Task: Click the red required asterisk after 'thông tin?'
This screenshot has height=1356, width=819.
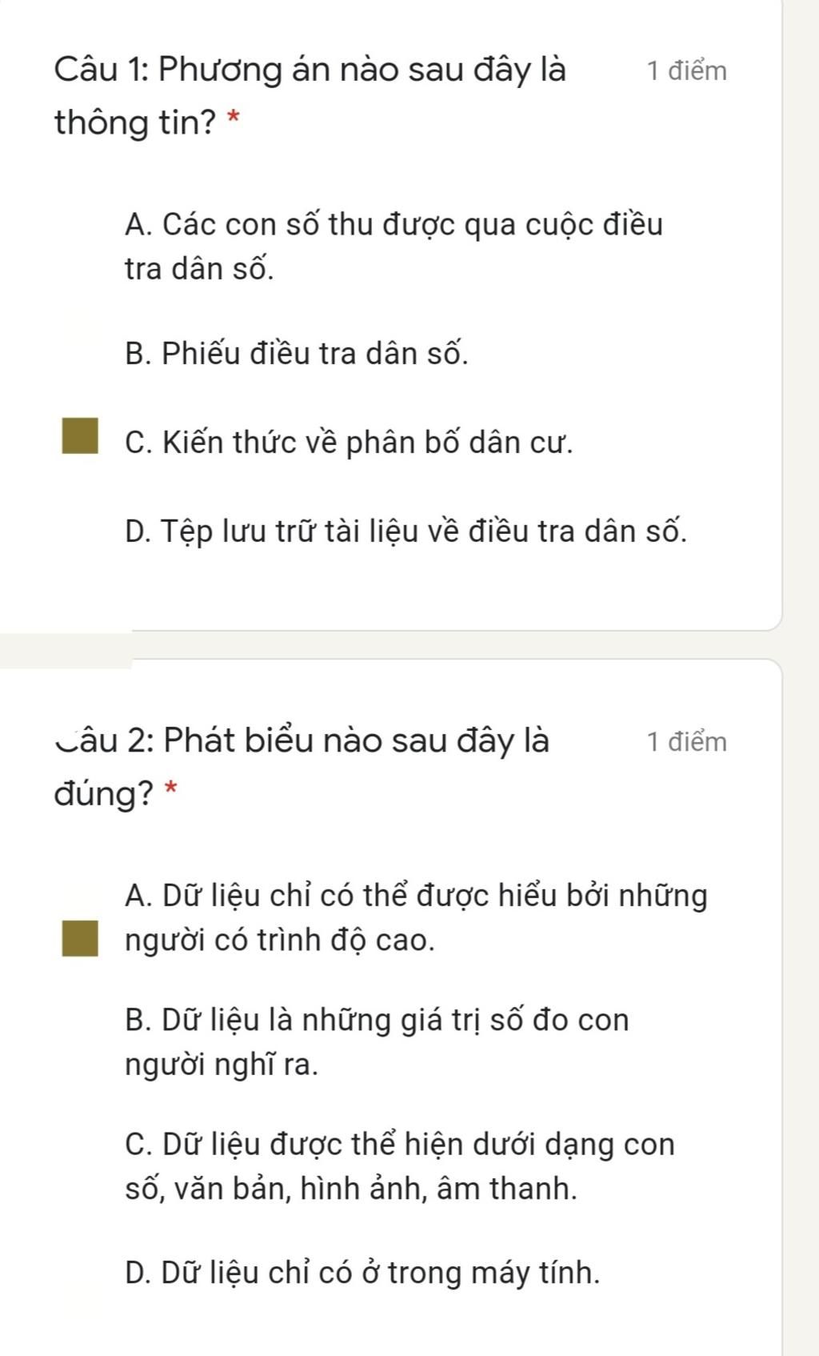Action: tap(234, 119)
